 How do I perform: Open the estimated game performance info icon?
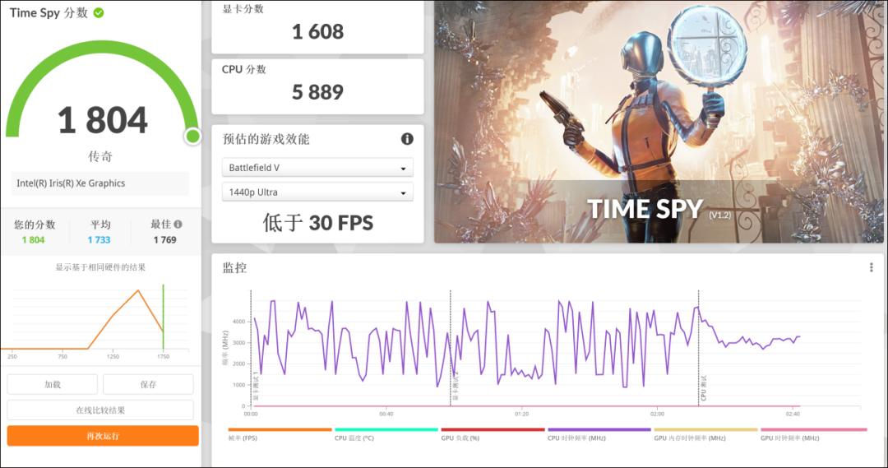click(407, 139)
